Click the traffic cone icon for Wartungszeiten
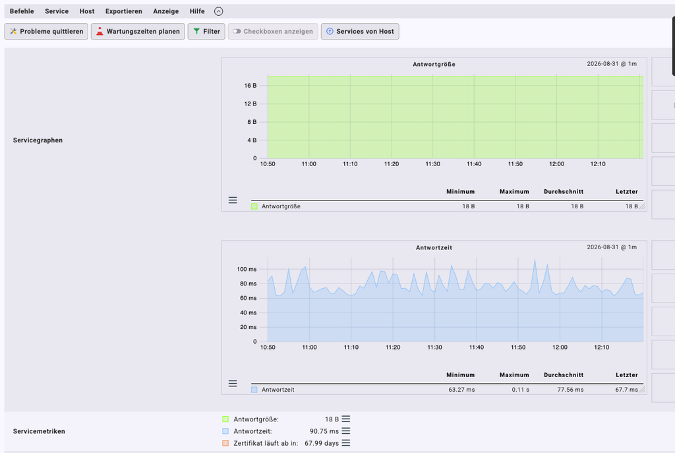 [100, 32]
